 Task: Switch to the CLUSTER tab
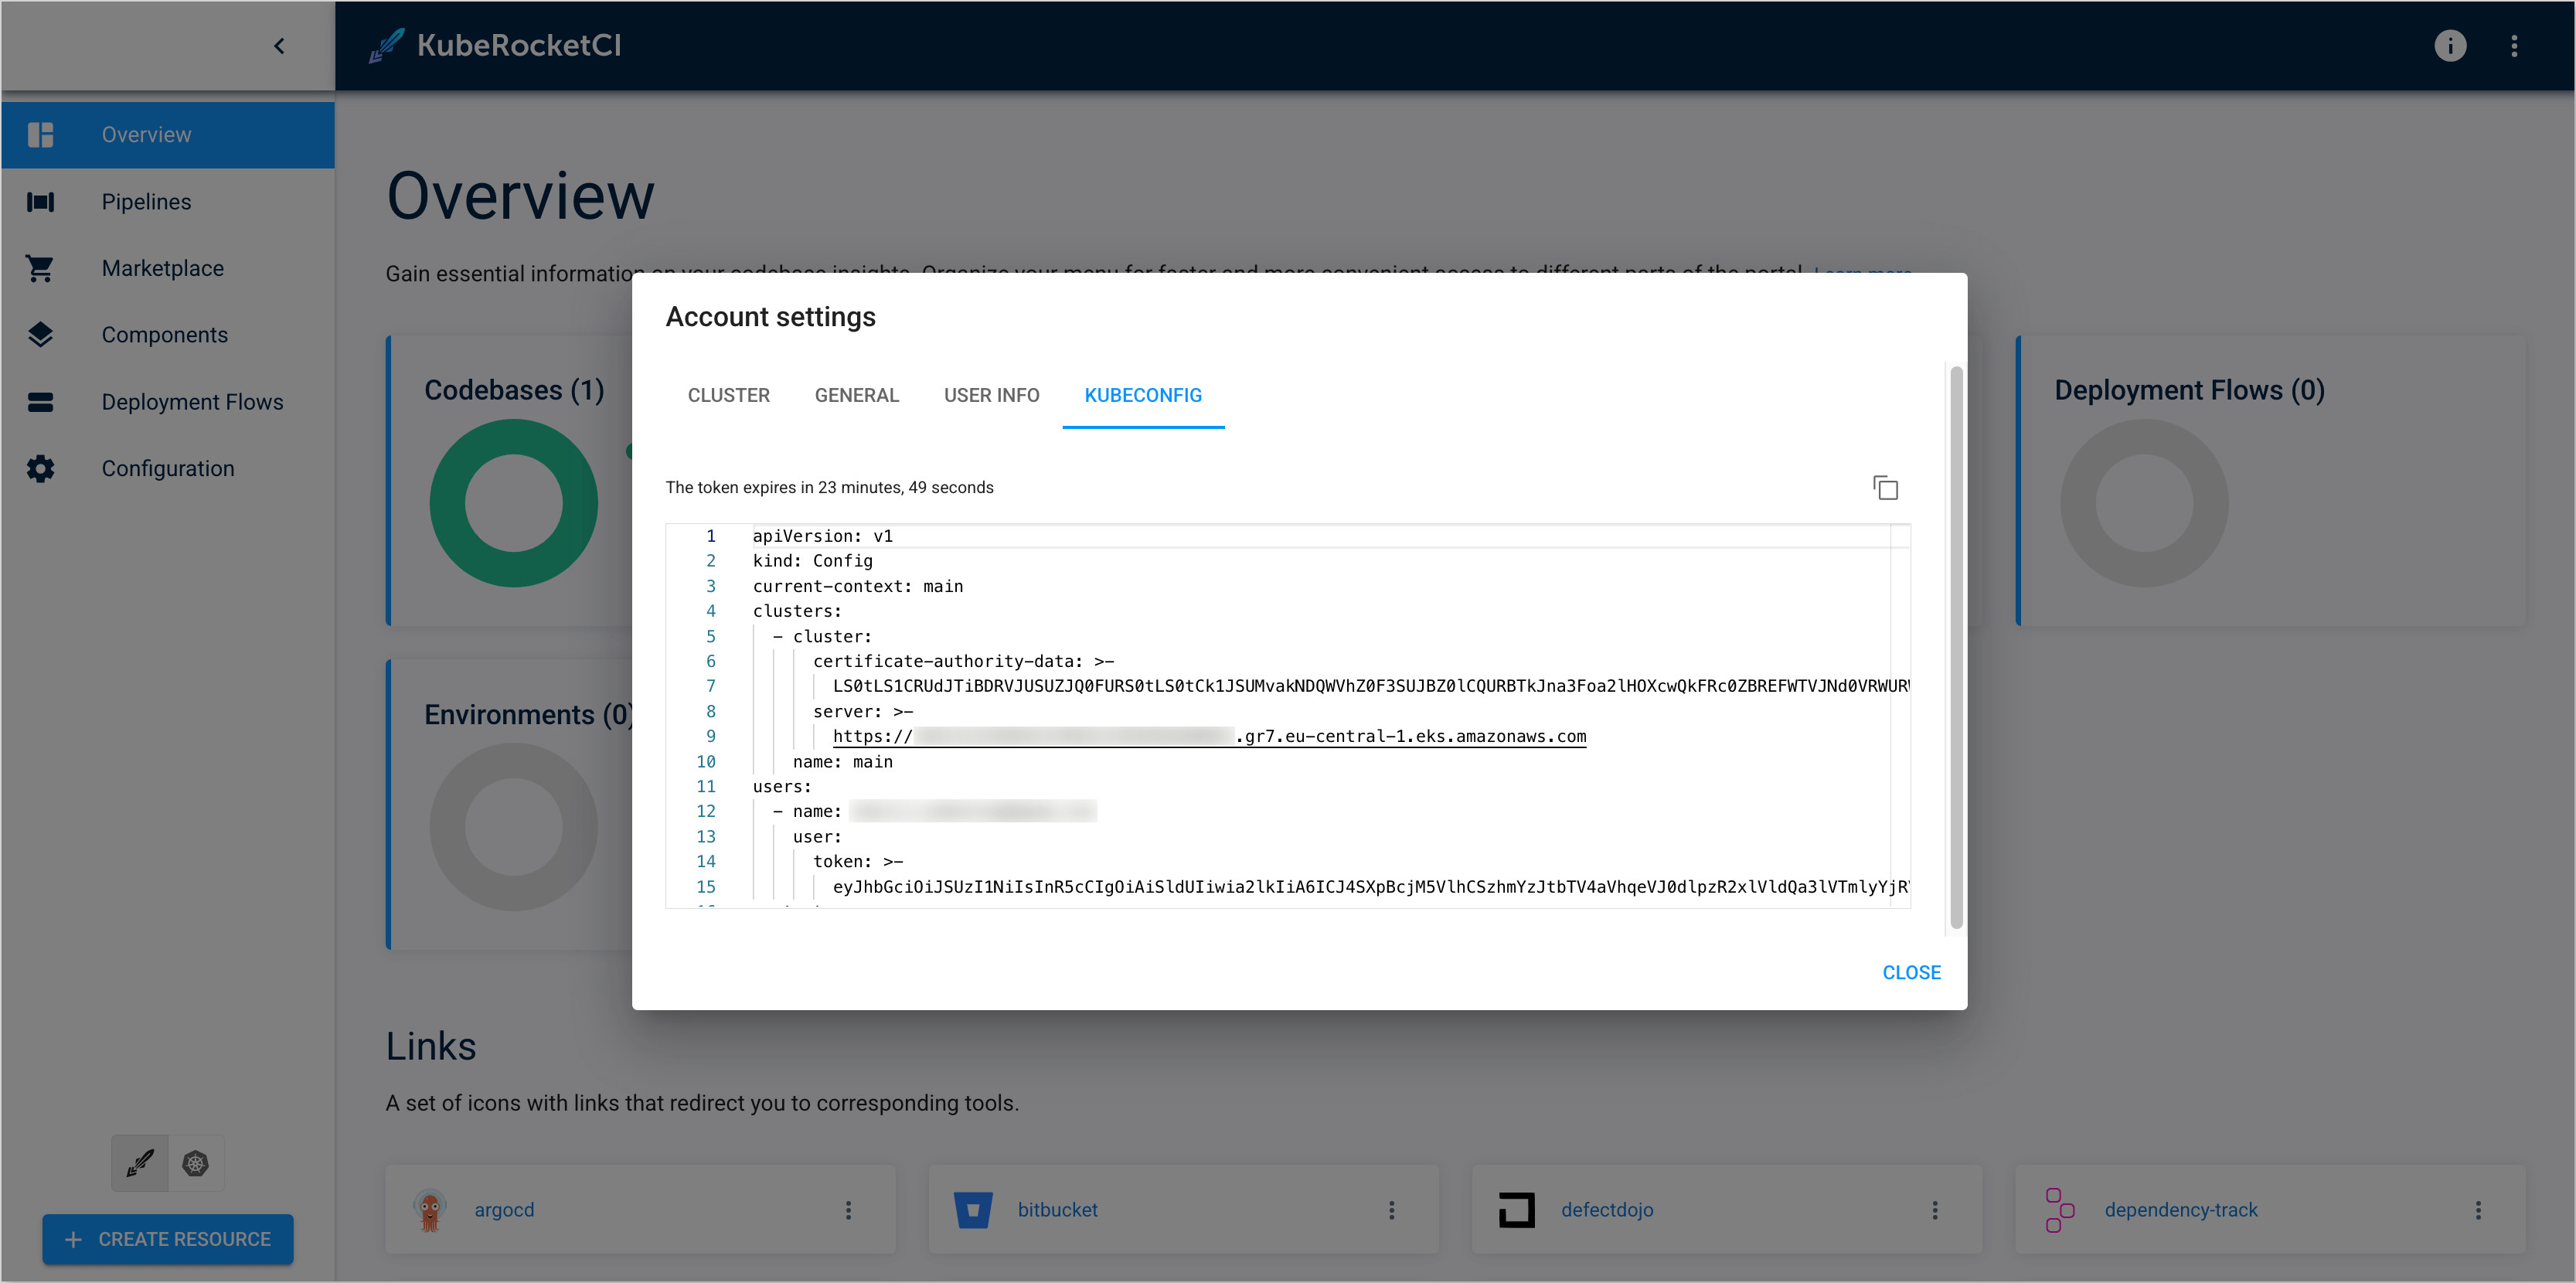pos(728,395)
